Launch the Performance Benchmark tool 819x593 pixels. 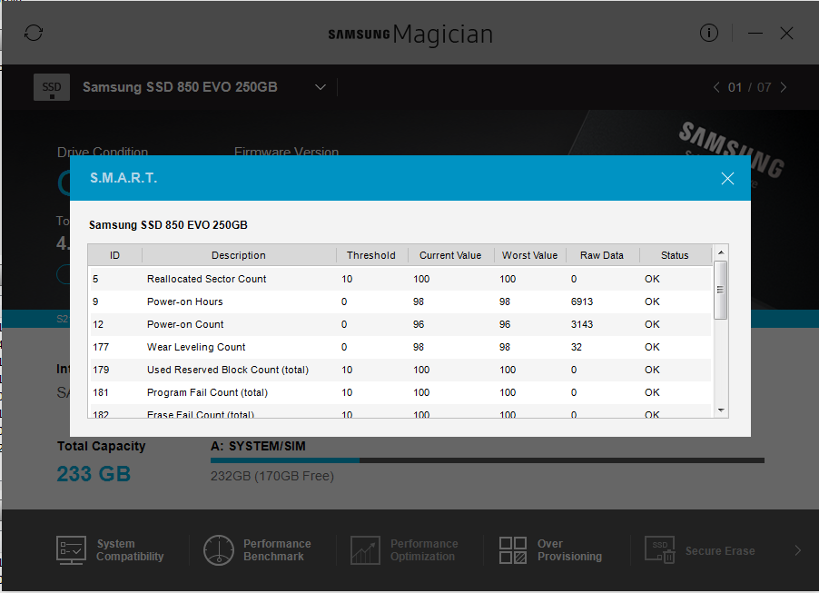(x=219, y=550)
